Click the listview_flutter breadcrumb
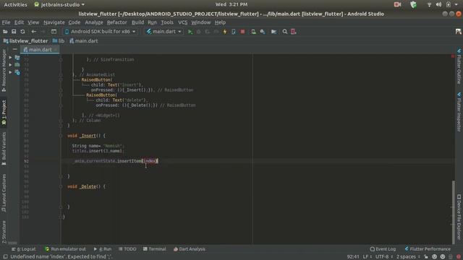 (x=25, y=41)
